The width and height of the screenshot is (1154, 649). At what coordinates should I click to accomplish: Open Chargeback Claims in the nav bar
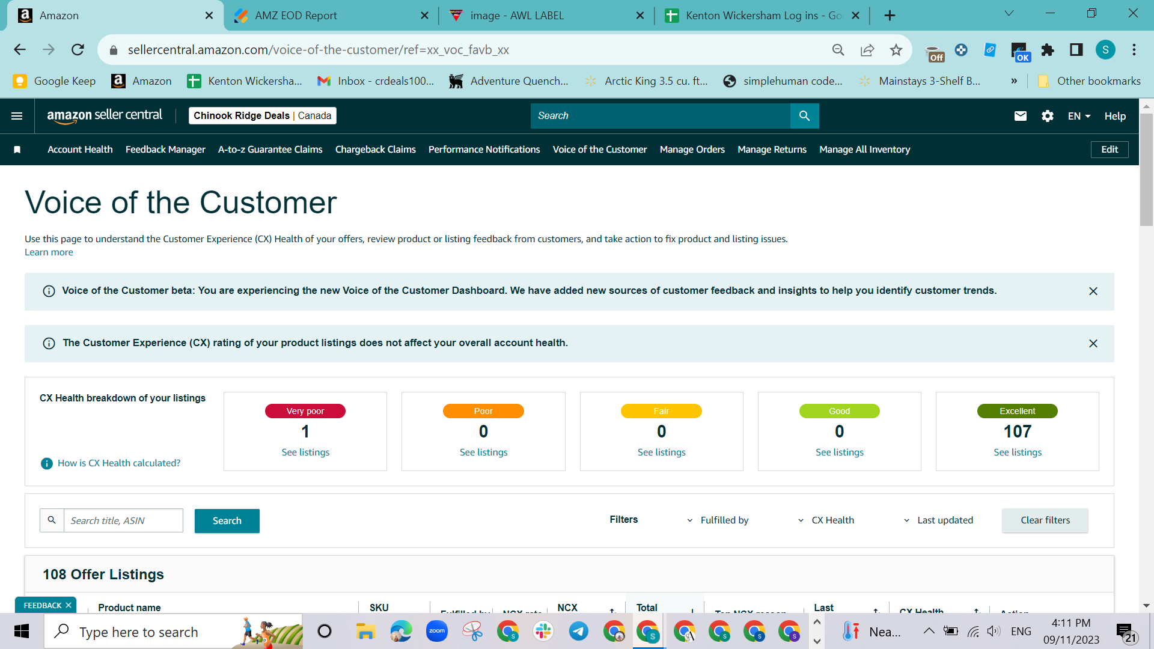click(375, 150)
